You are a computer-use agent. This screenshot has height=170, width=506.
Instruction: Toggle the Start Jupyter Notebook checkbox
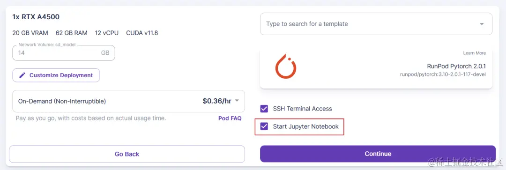click(264, 126)
